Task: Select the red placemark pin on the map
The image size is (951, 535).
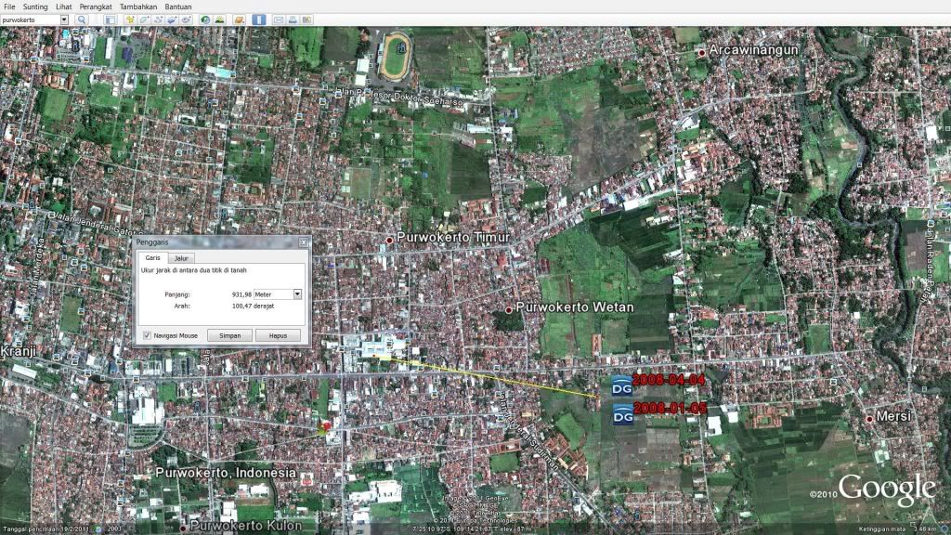Action: tap(327, 427)
